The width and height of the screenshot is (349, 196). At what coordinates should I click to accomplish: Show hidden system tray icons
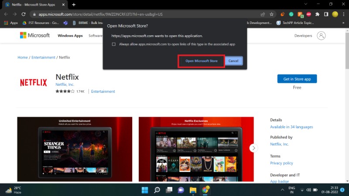click(x=282, y=190)
